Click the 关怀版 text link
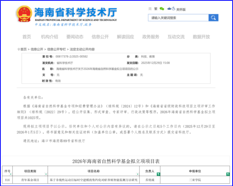This screenshot has width=233, height=186. (x=181, y=9)
